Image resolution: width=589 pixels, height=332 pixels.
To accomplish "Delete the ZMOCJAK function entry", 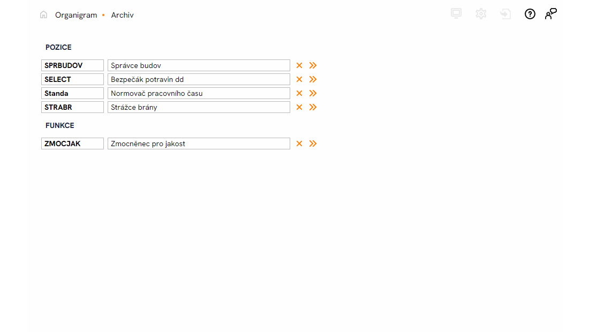I will click(299, 144).
